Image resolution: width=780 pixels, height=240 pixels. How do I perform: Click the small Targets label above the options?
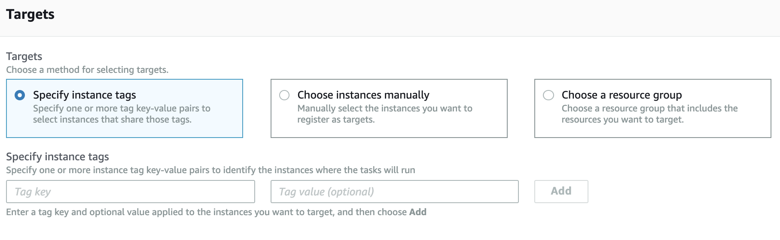coord(24,57)
